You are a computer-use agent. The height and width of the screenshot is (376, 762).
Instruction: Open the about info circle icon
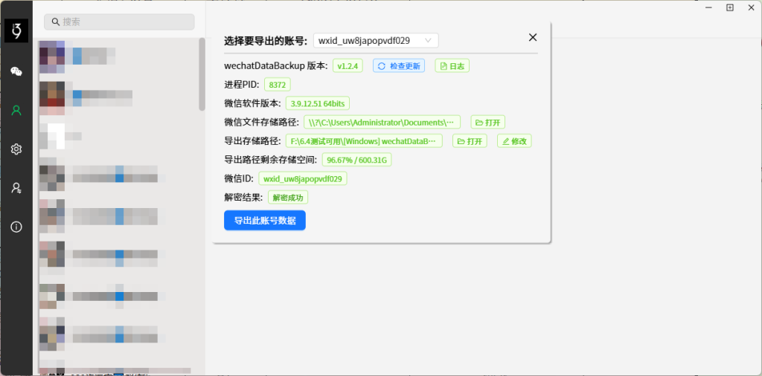point(16,227)
